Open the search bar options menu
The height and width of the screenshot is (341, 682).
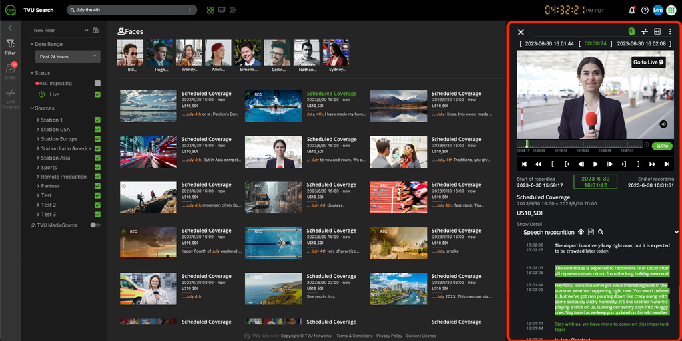tap(191, 10)
